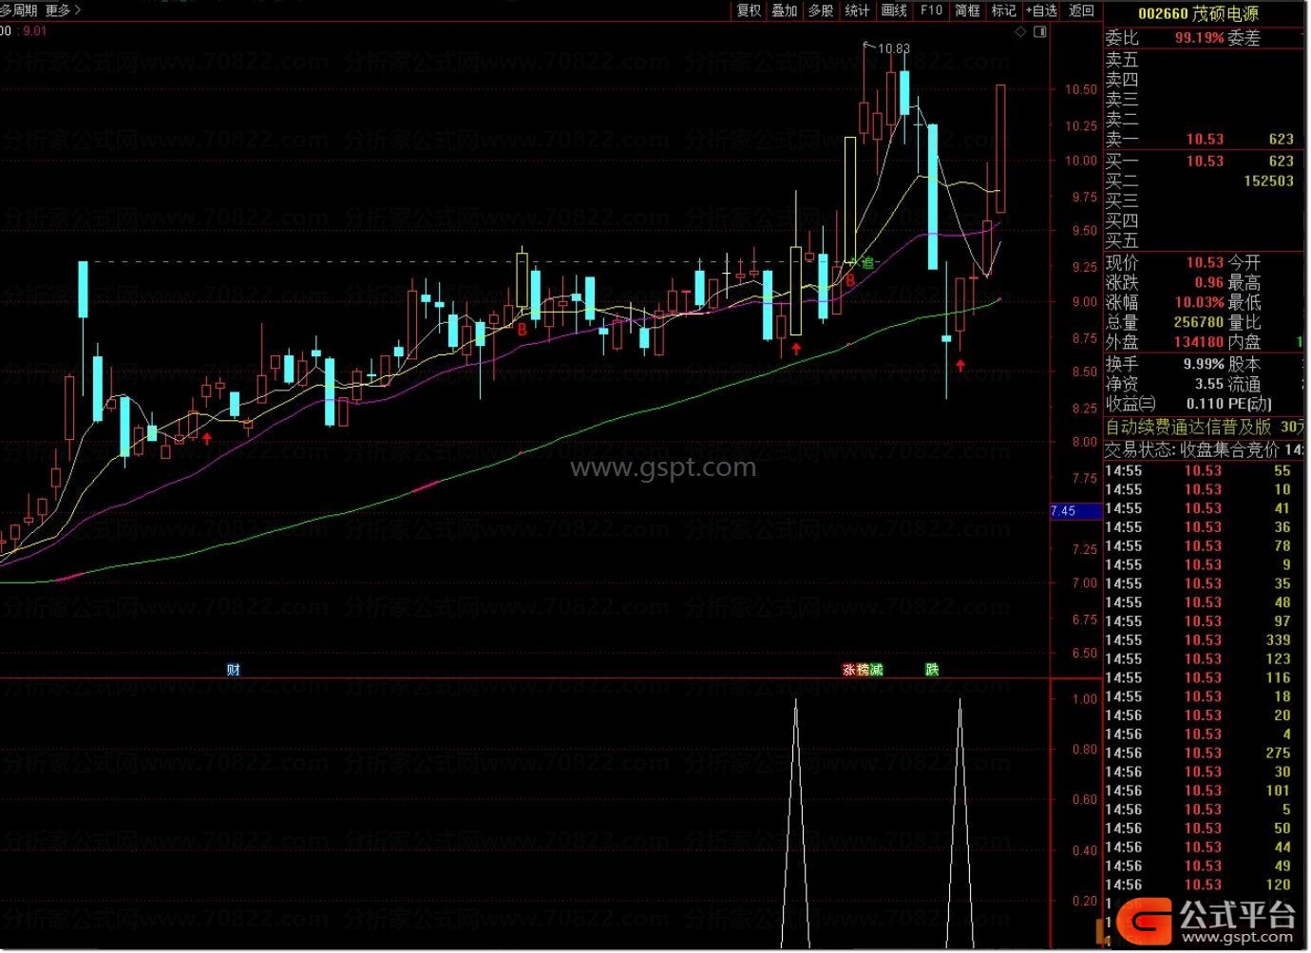1311x953 pixels.
Task: Click the 公式平台 logo at bottom right
Action: 1206,920
